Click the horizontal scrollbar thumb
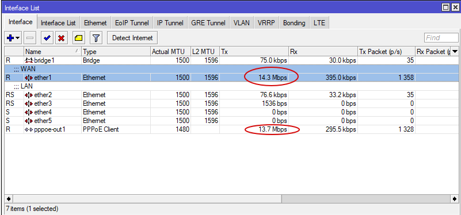This screenshot has width=461, height=215. coord(366,199)
